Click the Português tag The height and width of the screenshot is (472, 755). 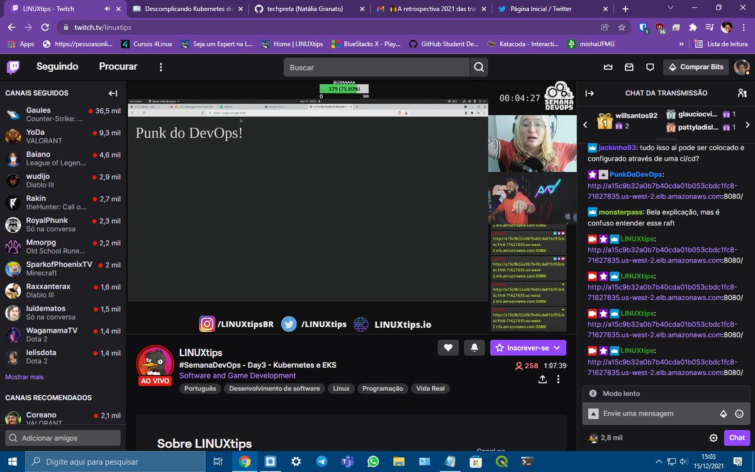coord(200,388)
